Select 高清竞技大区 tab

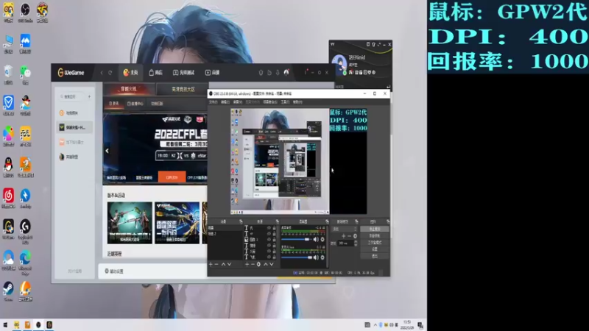click(183, 89)
